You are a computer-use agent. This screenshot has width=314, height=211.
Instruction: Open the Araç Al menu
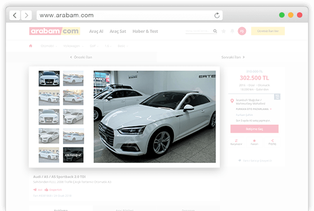click(96, 31)
